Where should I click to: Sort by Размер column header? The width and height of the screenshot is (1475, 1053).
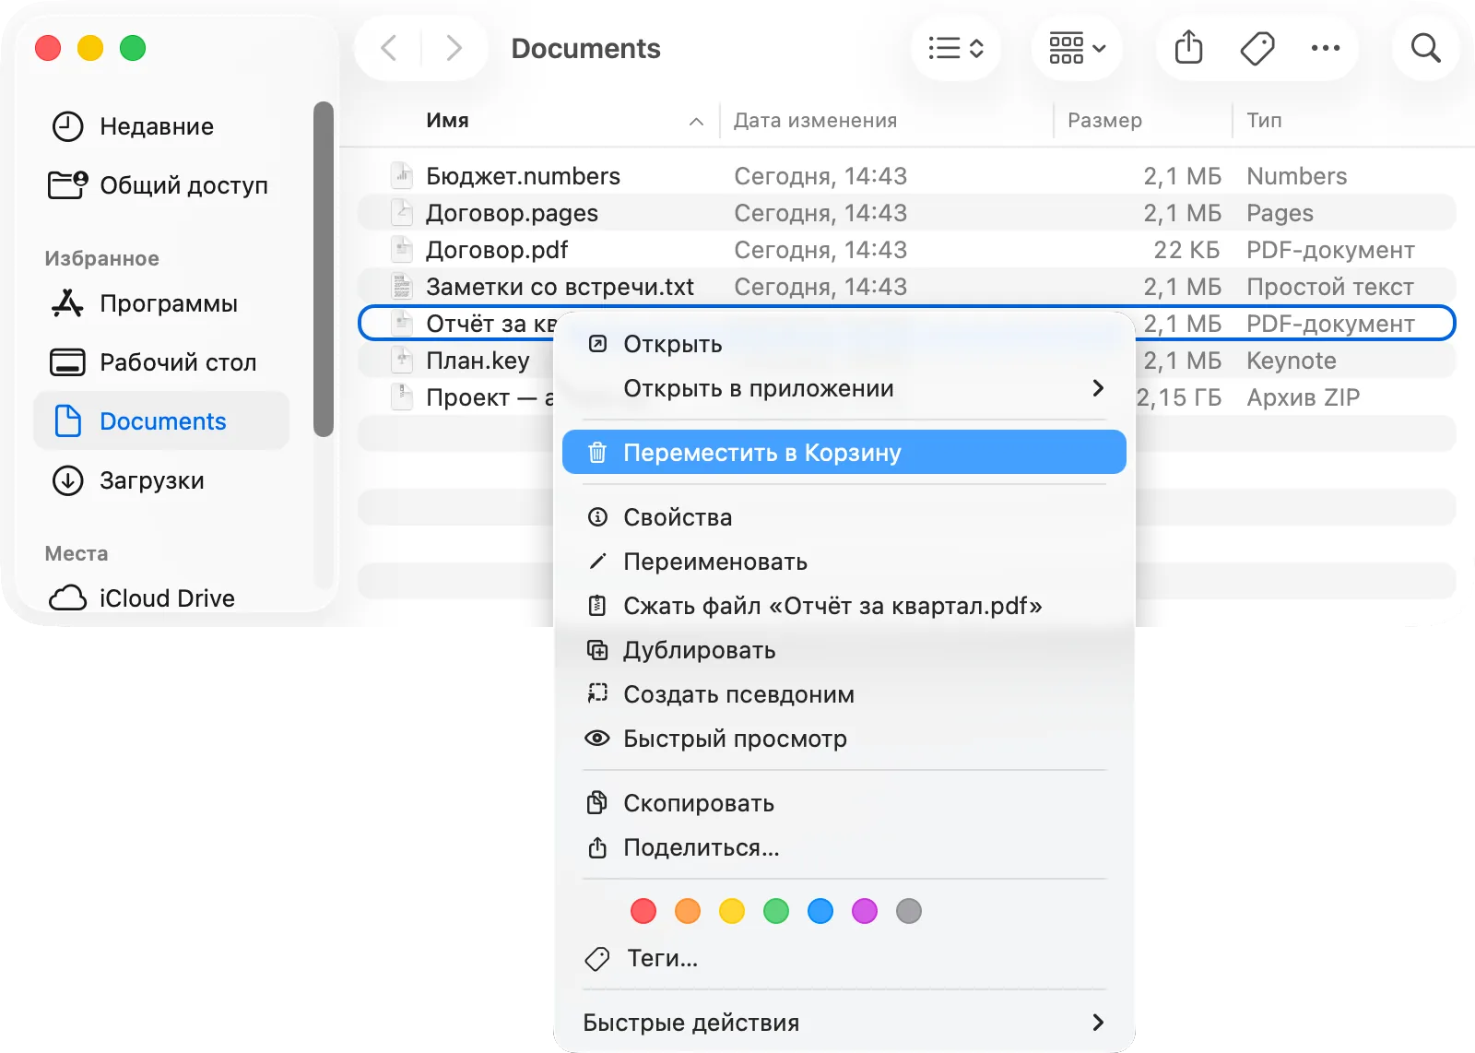(1104, 121)
